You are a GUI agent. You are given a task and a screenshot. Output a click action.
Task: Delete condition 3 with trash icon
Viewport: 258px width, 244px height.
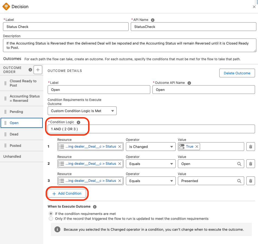(251, 181)
